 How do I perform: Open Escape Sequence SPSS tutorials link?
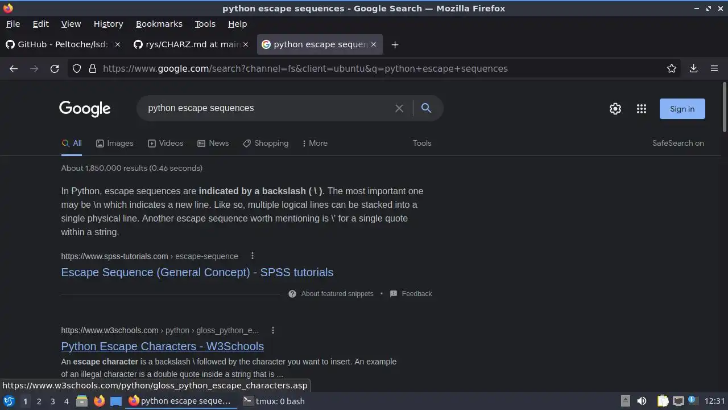click(x=197, y=272)
